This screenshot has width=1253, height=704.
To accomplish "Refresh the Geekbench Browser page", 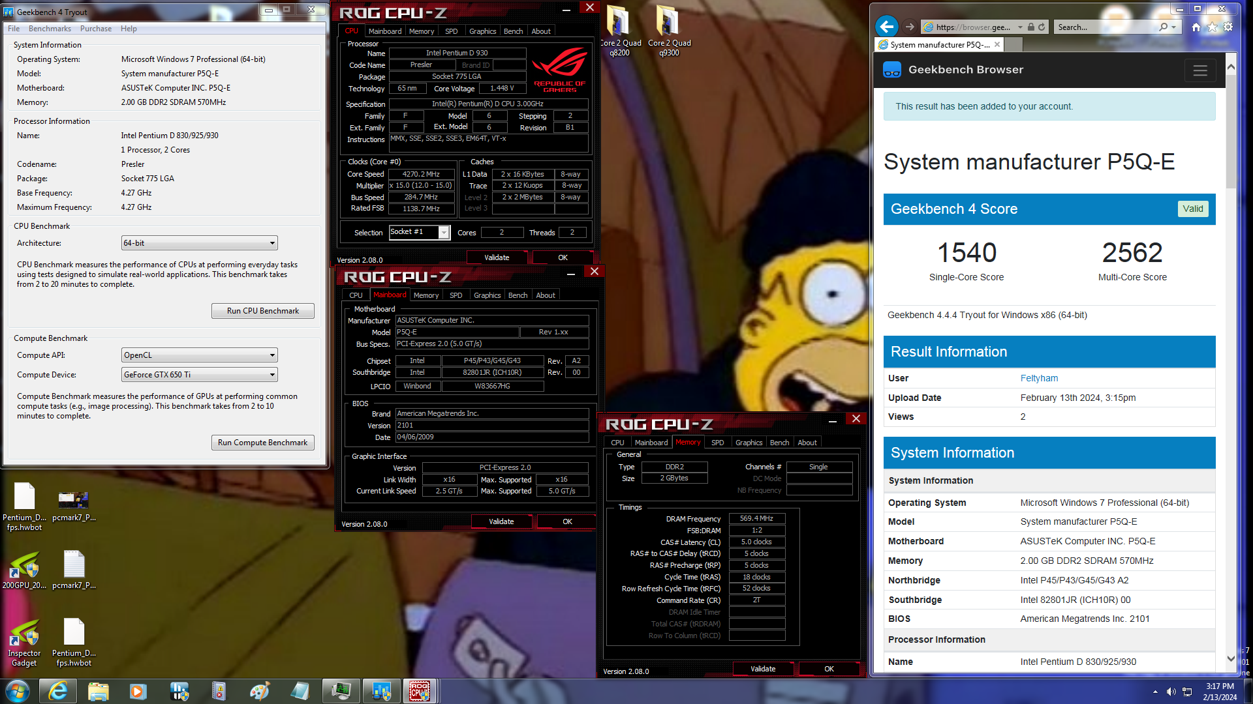I will click(1042, 27).
